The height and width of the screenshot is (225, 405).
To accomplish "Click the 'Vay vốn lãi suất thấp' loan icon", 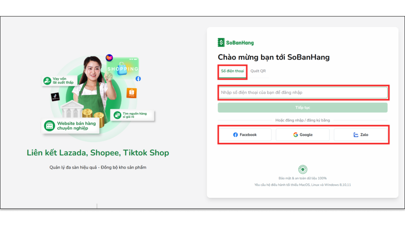I will point(47,81).
